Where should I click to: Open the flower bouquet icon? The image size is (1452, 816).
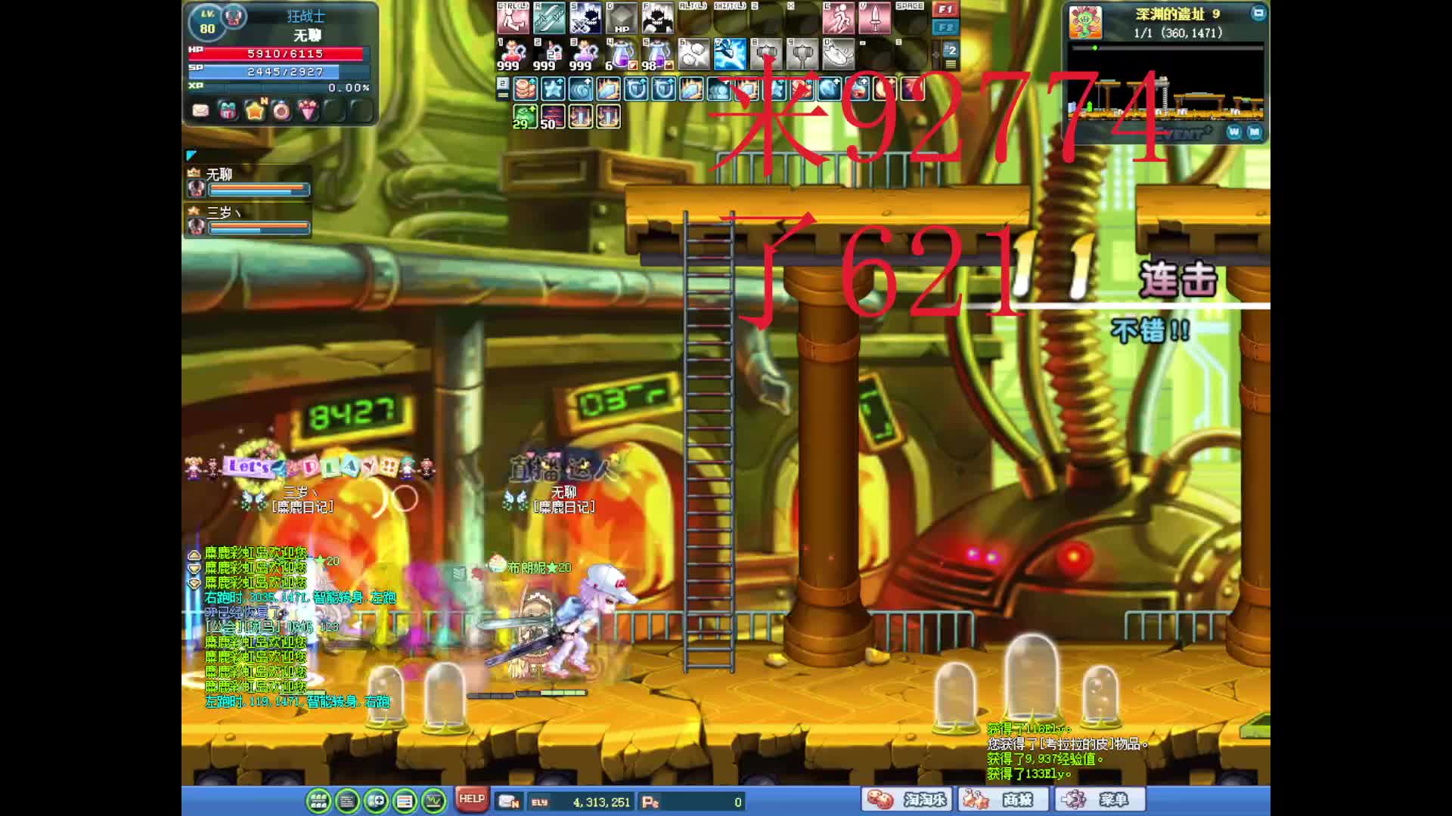pyautogui.click(x=309, y=111)
